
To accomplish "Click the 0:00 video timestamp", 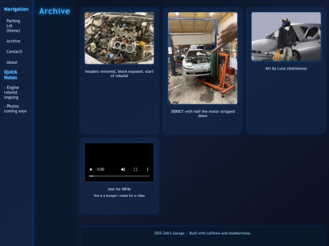I will 101,169.
